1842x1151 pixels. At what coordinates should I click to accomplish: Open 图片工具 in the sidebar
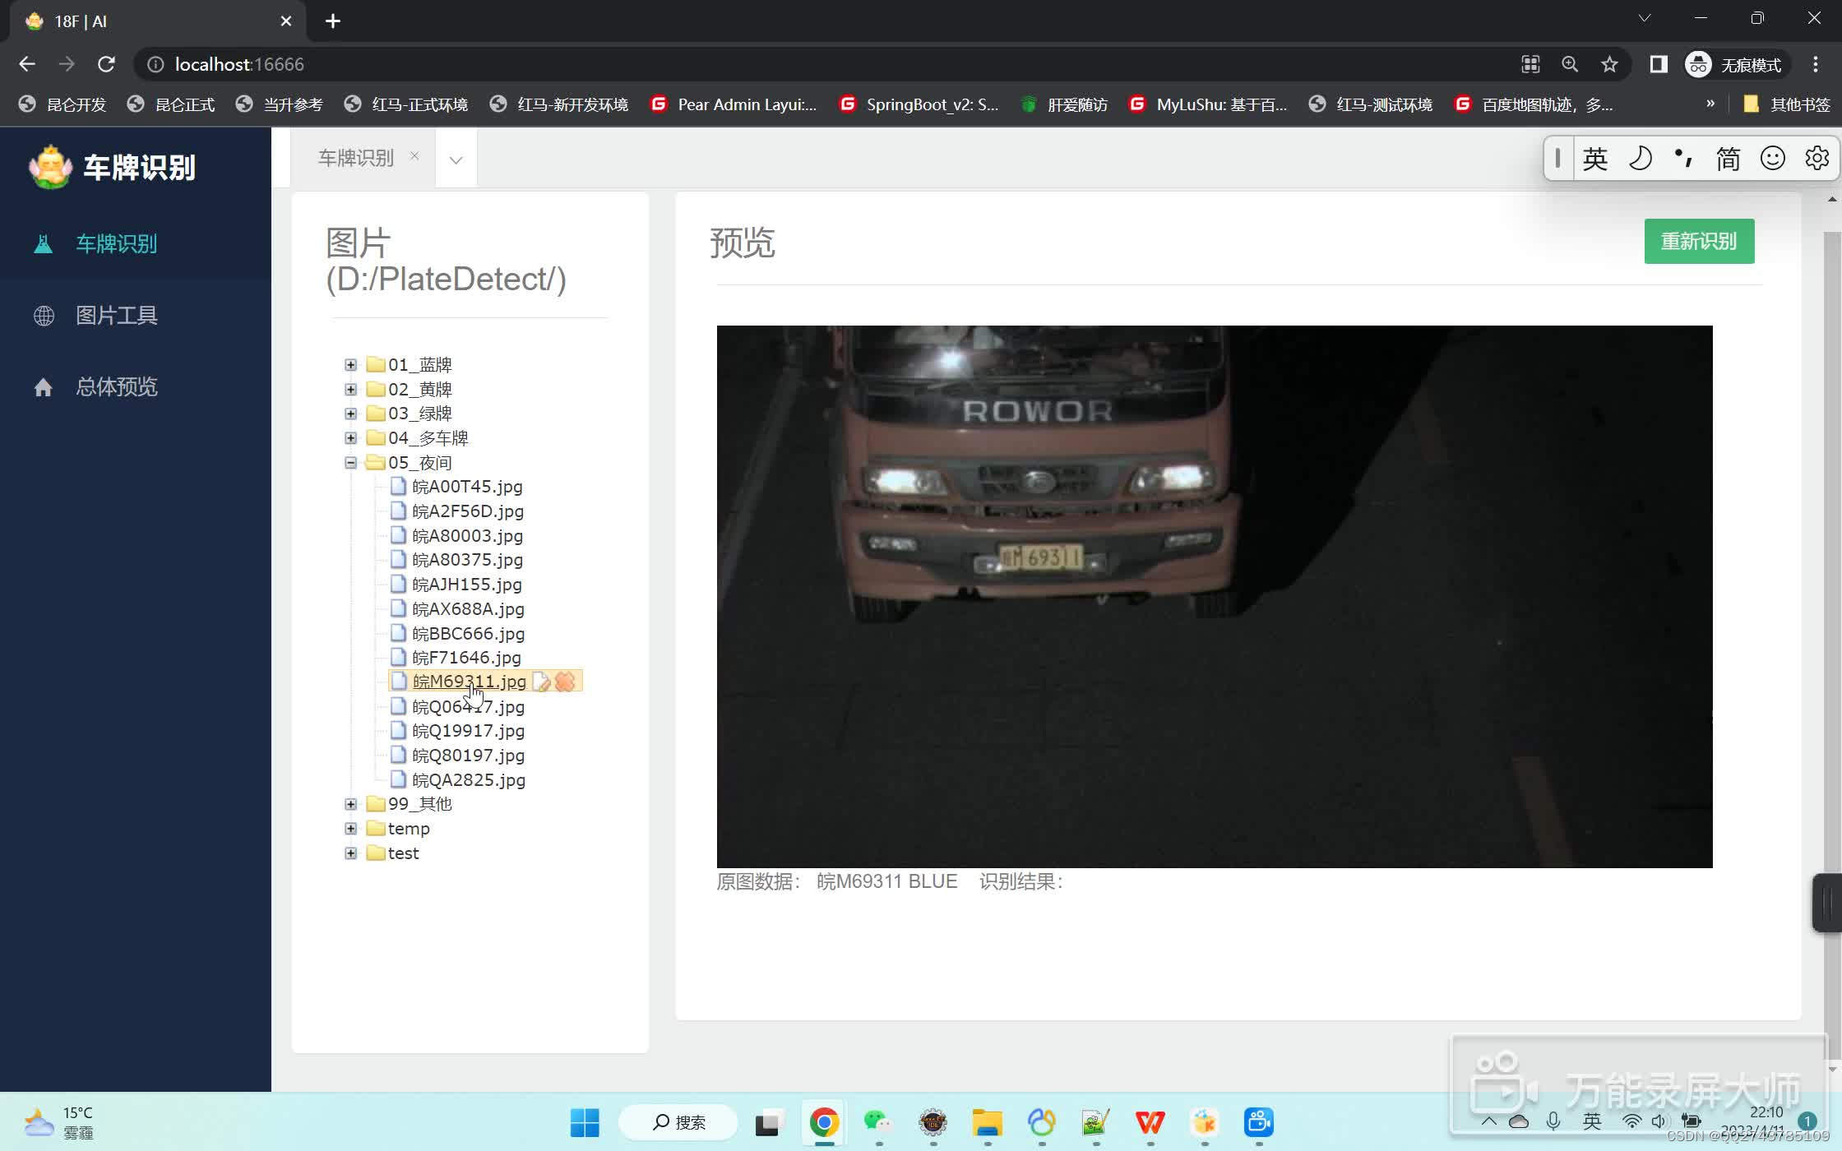pos(116,316)
